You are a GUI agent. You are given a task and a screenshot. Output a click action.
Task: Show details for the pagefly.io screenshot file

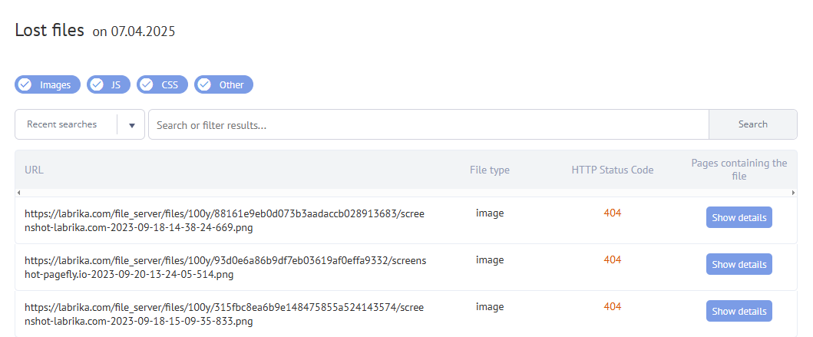tap(739, 264)
